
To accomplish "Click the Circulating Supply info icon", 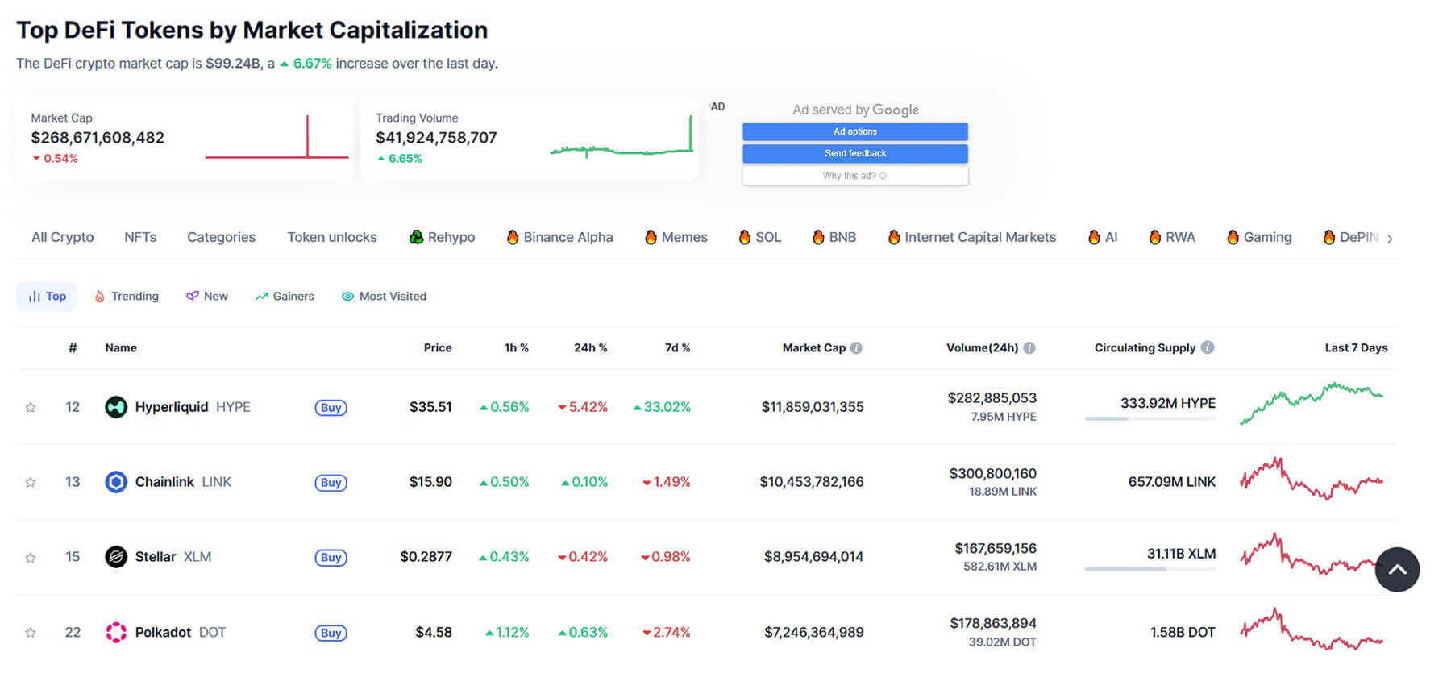I will [1207, 347].
